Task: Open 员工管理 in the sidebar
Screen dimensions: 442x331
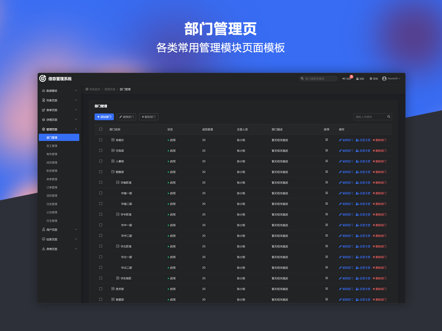Action: [52, 146]
